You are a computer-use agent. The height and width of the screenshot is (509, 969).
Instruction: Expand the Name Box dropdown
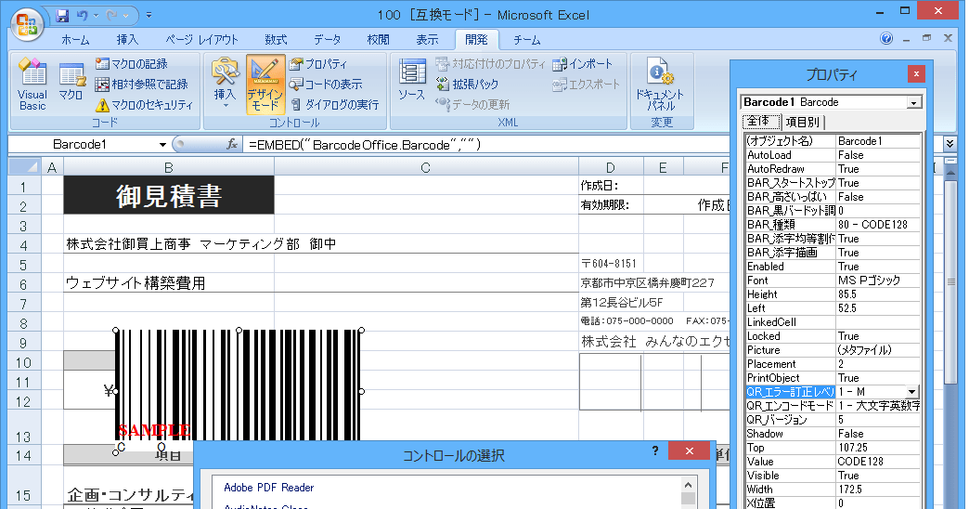162,145
